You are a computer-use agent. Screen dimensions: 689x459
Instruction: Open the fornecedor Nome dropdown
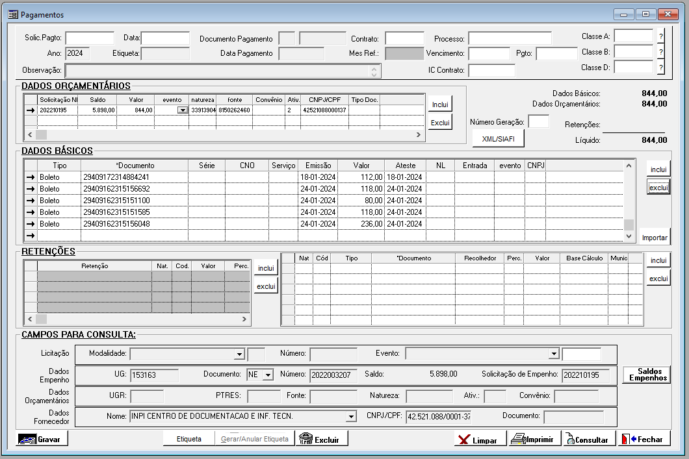[352, 416]
